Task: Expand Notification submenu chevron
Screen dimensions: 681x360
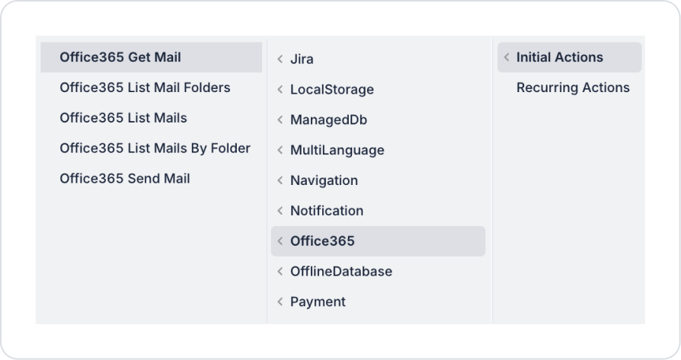Action: pos(280,211)
